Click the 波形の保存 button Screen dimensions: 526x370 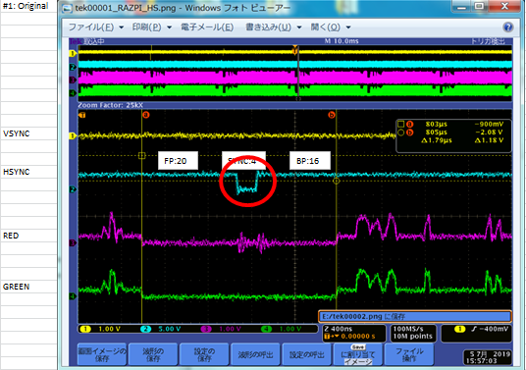[153, 354]
